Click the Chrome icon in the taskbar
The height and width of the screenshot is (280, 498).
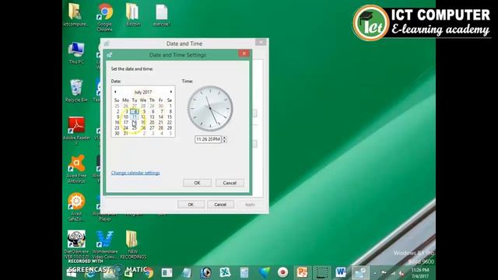click(x=148, y=272)
